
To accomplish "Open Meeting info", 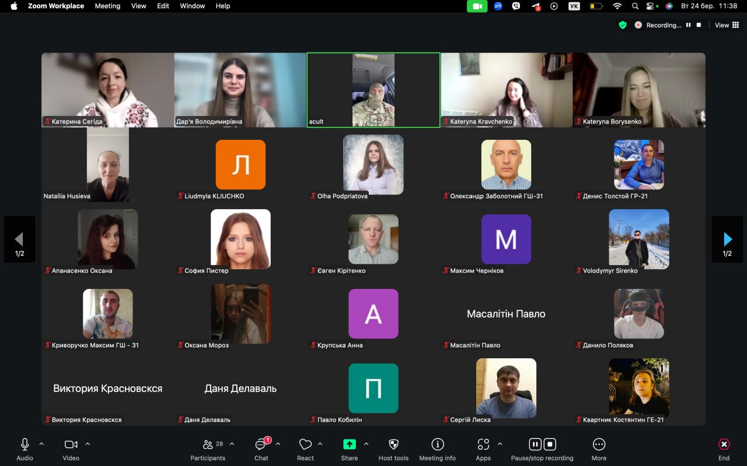I will pos(437,444).
